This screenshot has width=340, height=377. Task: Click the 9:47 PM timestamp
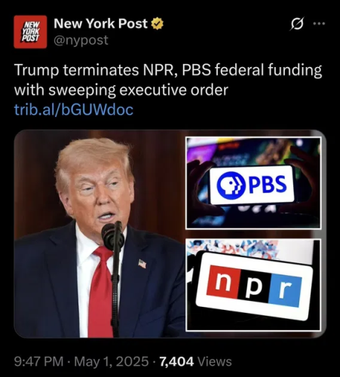pyautogui.click(x=39, y=362)
